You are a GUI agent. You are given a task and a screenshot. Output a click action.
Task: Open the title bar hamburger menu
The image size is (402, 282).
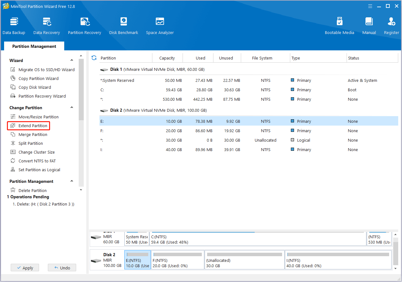click(370, 6)
